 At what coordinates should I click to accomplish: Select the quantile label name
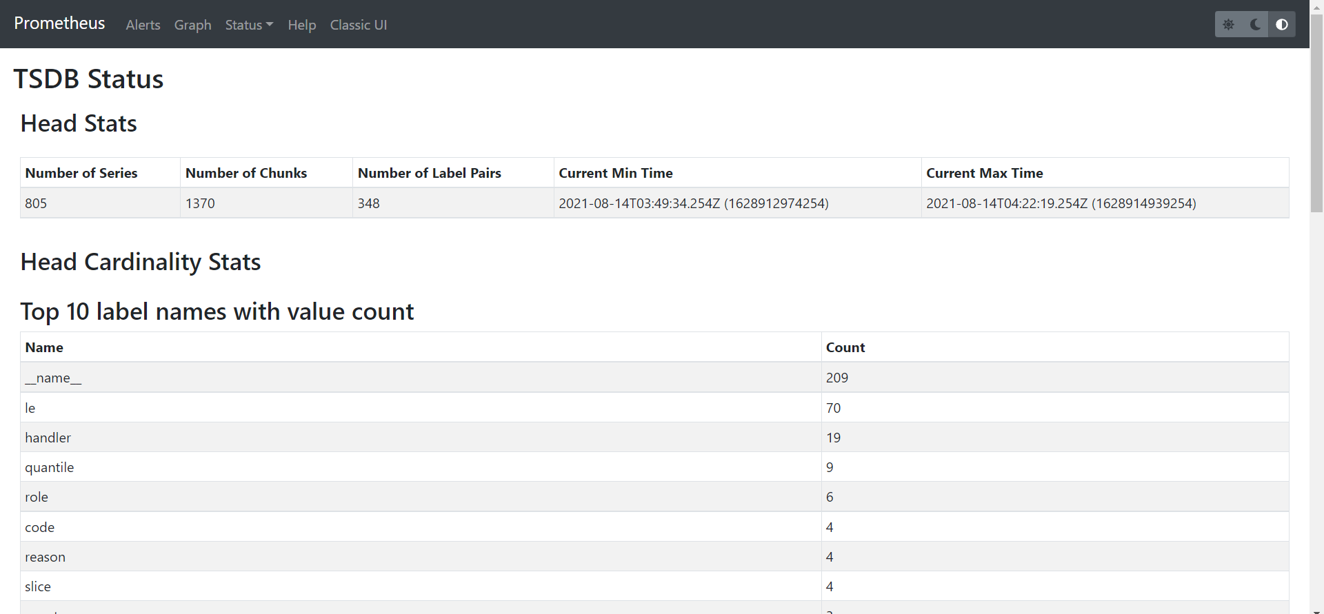50,467
